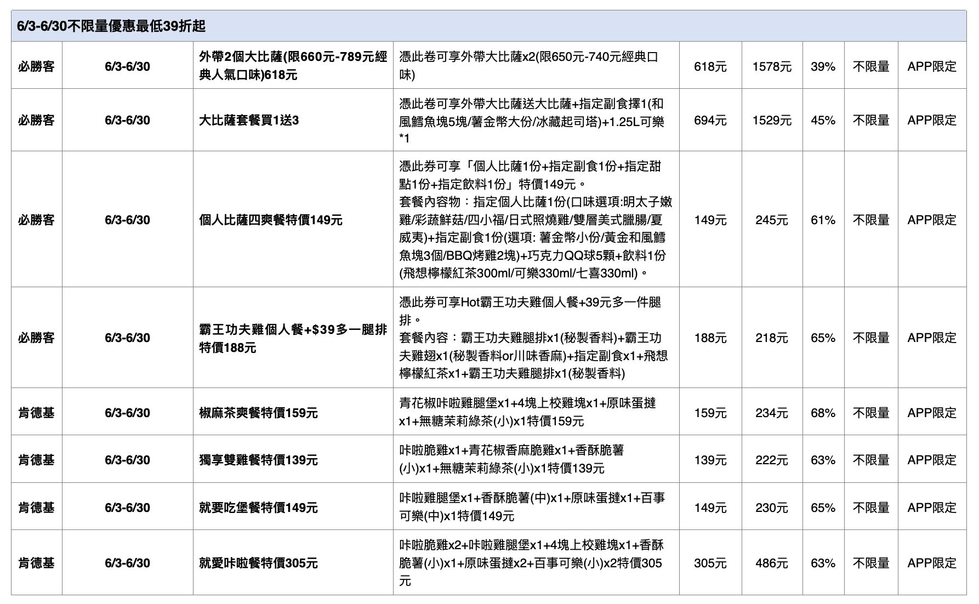Click description '憑此卷可享外帶大比薩x2'
This screenshot has width=979, height=604.
click(x=529, y=65)
